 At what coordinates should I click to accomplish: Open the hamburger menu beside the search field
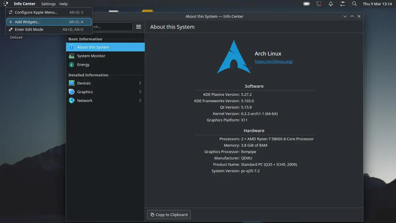point(139,27)
